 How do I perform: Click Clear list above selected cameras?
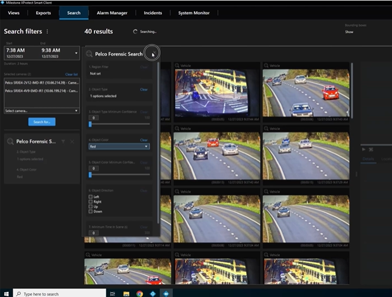[71, 74]
